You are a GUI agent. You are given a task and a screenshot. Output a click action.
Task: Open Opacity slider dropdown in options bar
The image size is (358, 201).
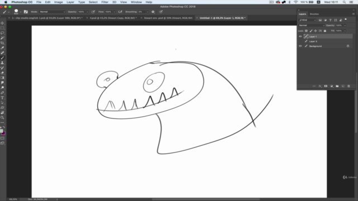[x=87, y=12]
